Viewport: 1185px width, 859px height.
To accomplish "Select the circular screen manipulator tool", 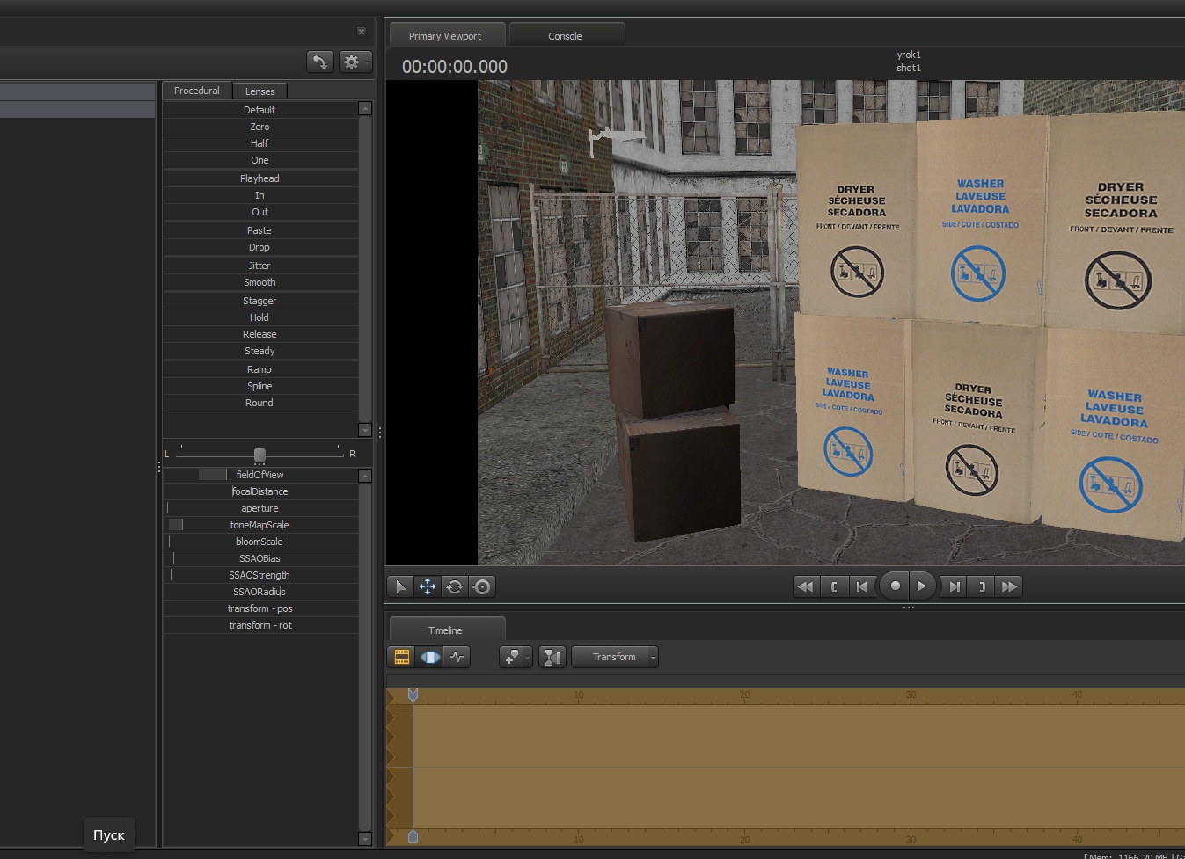I will pyautogui.click(x=482, y=586).
